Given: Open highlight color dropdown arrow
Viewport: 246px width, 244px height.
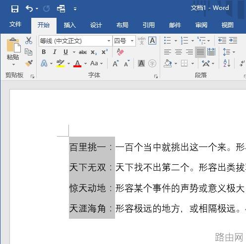Looking at the screenshot, I should (68, 63).
